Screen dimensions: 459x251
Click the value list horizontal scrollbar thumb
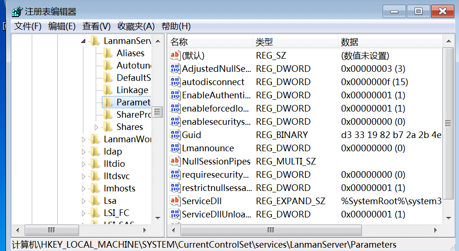(x=270, y=230)
